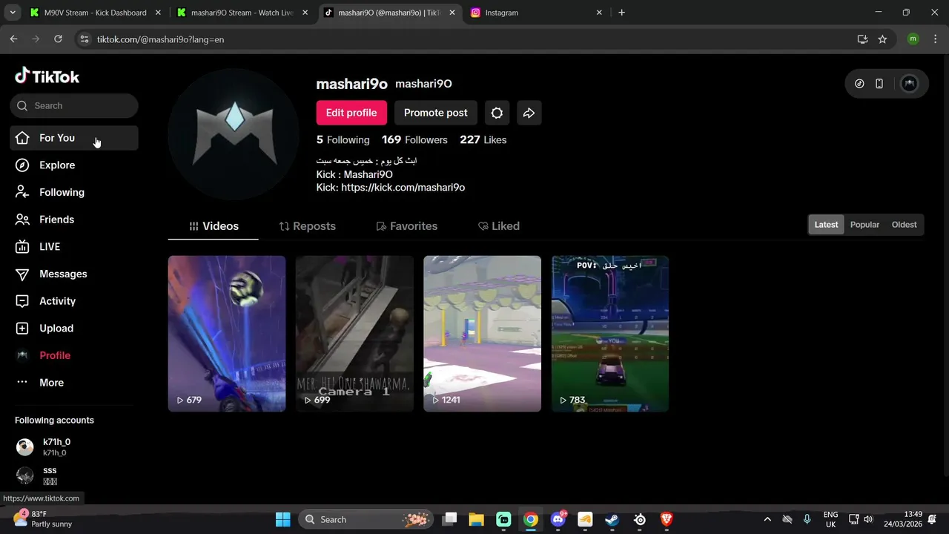Click the 227 Likes count
The width and height of the screenshot is (949, 534).
pos(483,139)
